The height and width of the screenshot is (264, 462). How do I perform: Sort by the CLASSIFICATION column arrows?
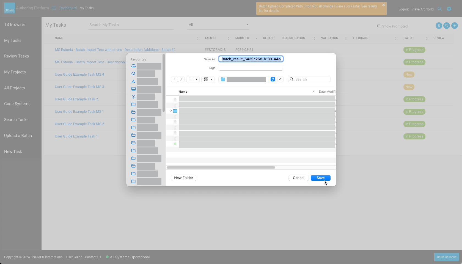(x=314, y=38)
